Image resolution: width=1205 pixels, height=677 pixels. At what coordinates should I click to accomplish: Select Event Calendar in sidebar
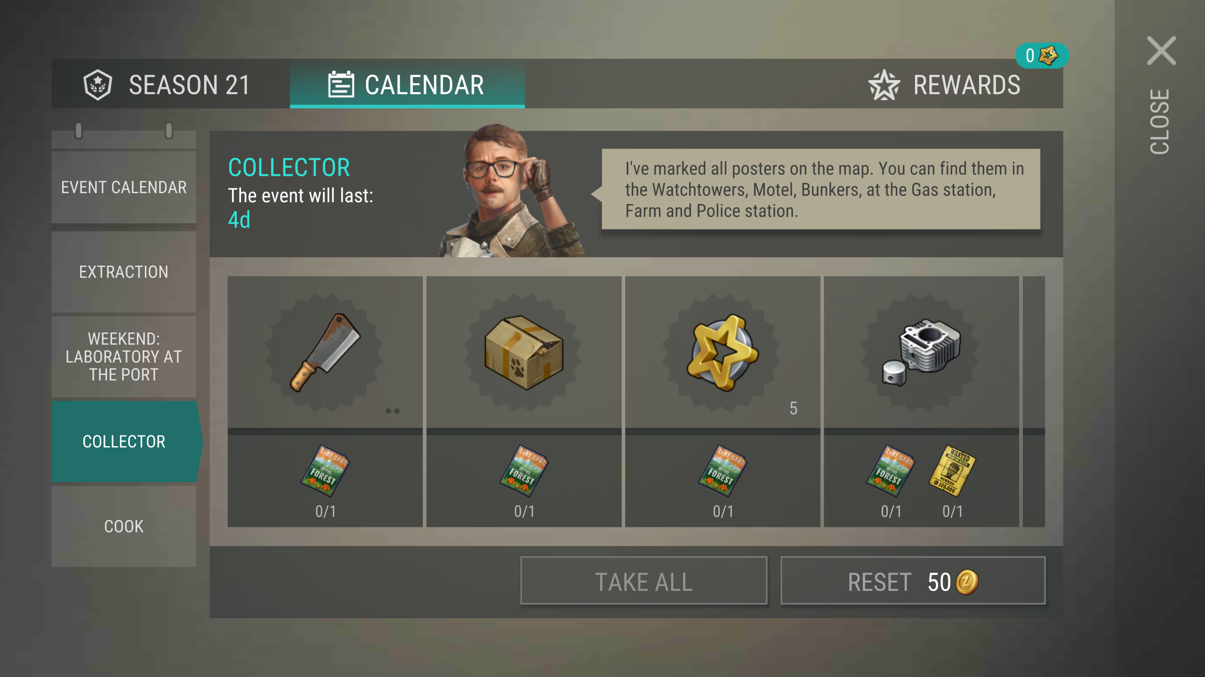click(x=124, y=187)
